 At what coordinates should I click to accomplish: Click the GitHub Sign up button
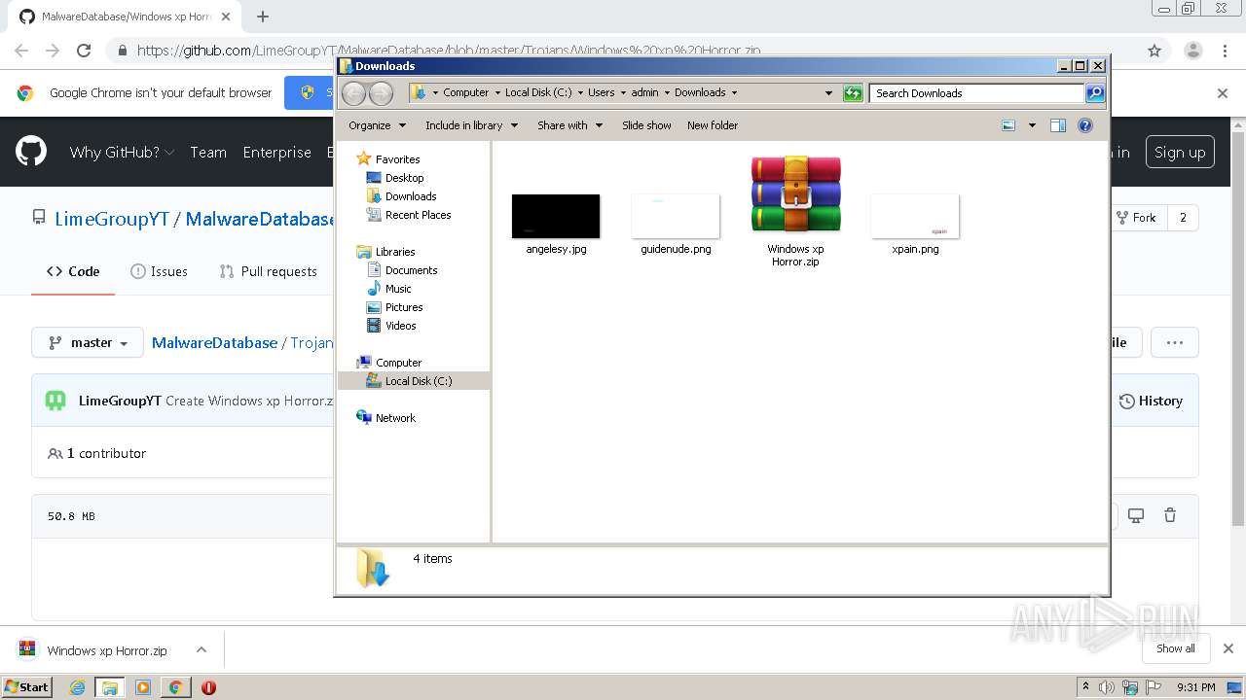(1180, 152)
